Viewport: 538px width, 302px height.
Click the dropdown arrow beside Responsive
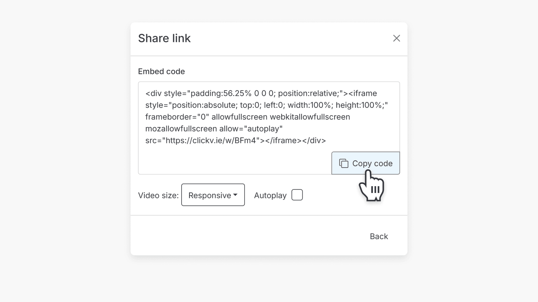pos(236,195)
